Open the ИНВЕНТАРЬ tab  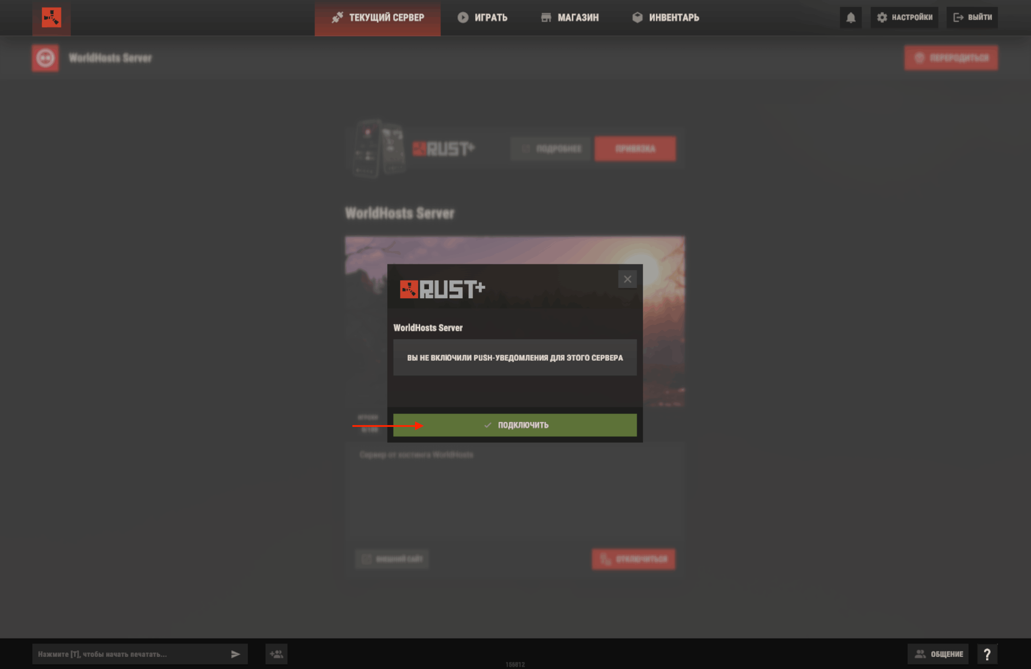[x=666, y=18]
